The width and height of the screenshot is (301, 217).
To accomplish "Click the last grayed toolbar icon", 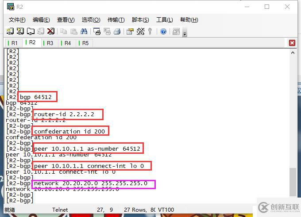I will (x=176, y=31).
